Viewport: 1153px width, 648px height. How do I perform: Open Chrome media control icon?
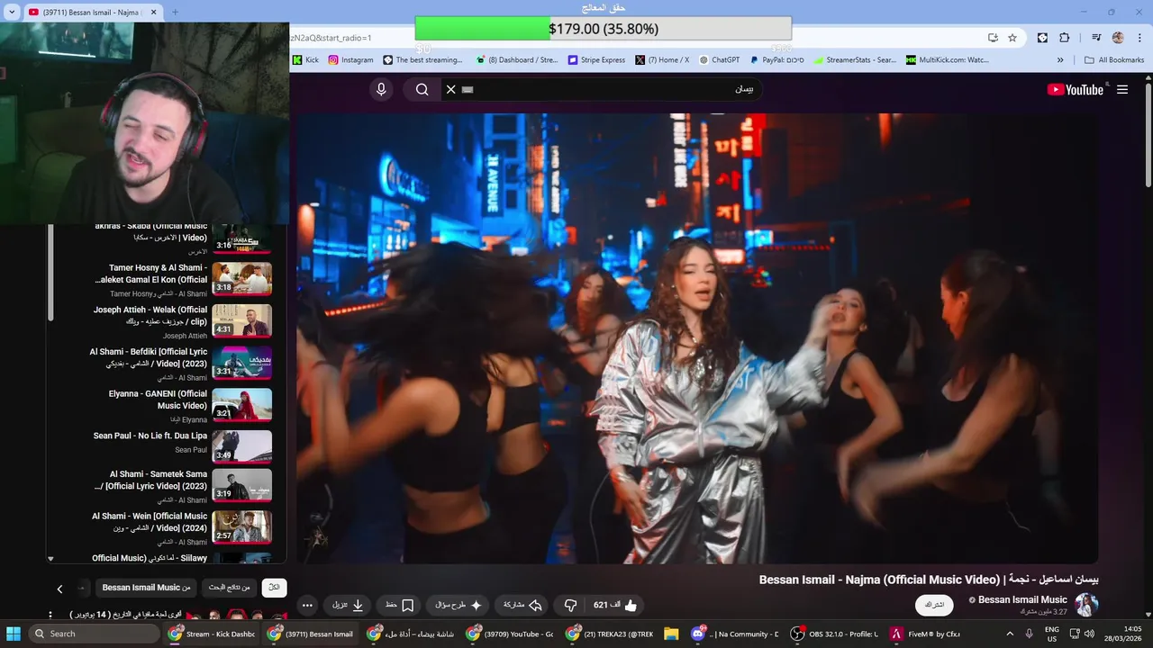[1096, 38]
